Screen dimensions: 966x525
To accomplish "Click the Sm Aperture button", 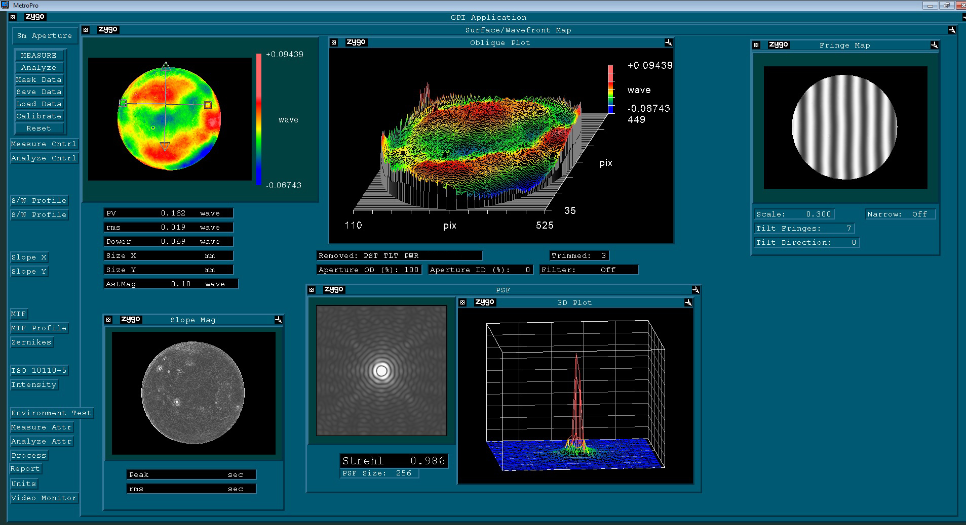I will tap(45, 35).
